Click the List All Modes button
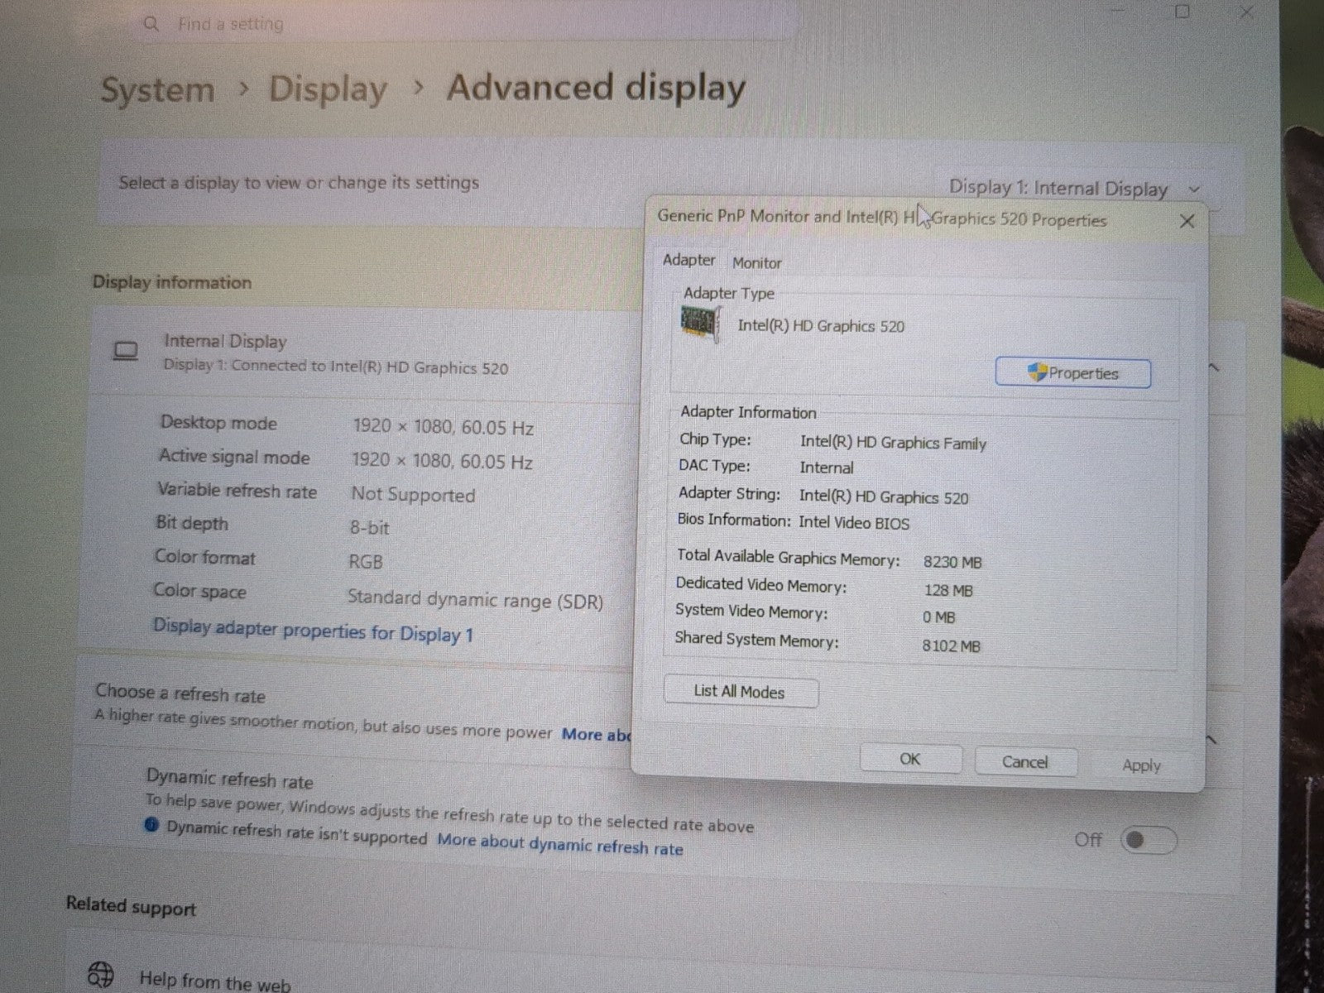The image size is (1324, 993). [741, 692]
